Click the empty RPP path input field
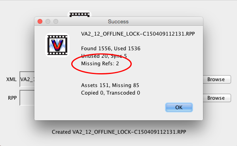Screen dimensions: 237x146 point(27,98)
